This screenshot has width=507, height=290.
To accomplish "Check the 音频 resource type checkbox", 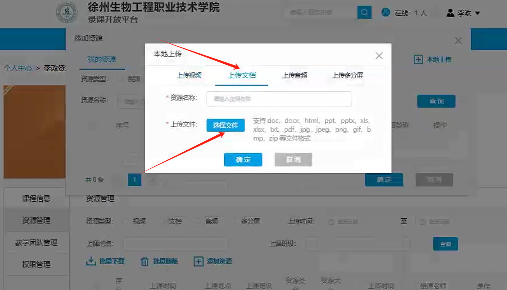I will pos(198,221).
